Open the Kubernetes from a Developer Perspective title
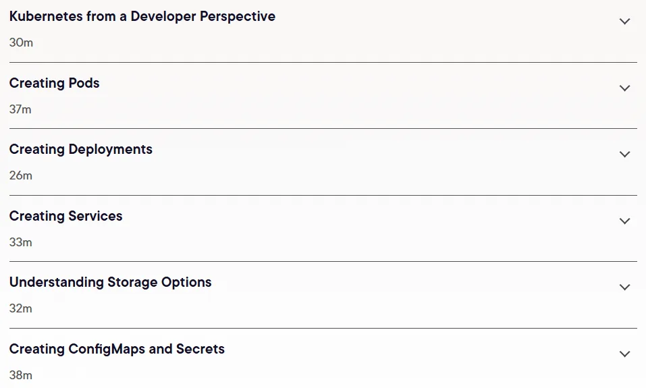 click(x=142, y=16)
